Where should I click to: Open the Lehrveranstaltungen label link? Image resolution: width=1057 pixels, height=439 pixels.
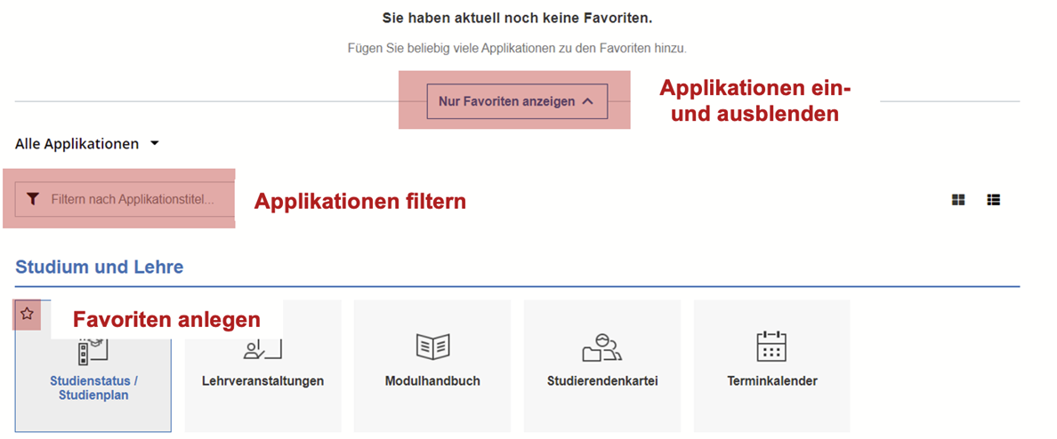[256, 381]
